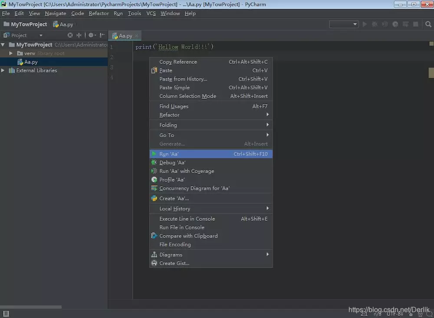Click the inspection status square at the top-right of the editor
This screenshot has width=434, height=318.
(431, 44)
